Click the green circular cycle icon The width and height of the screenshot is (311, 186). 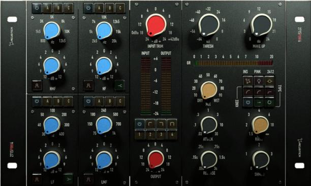[269, 102]
